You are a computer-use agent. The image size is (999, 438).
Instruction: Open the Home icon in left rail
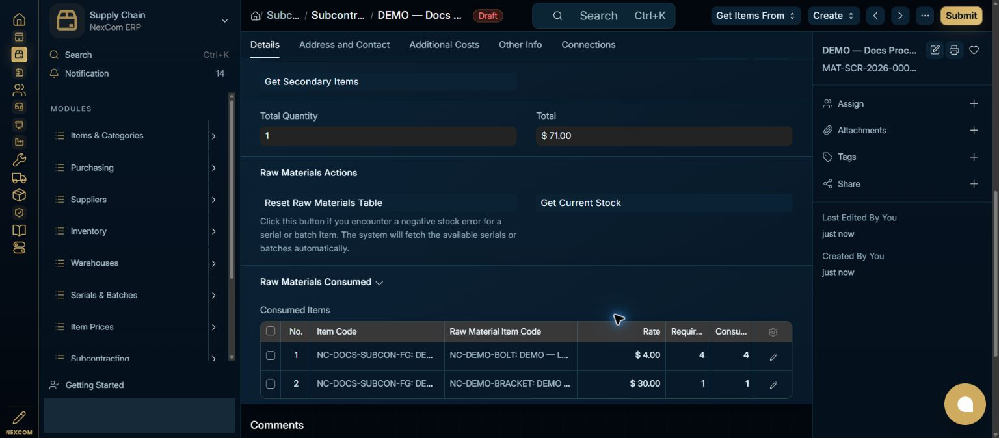pyautogui.click(x=19, y=19)
